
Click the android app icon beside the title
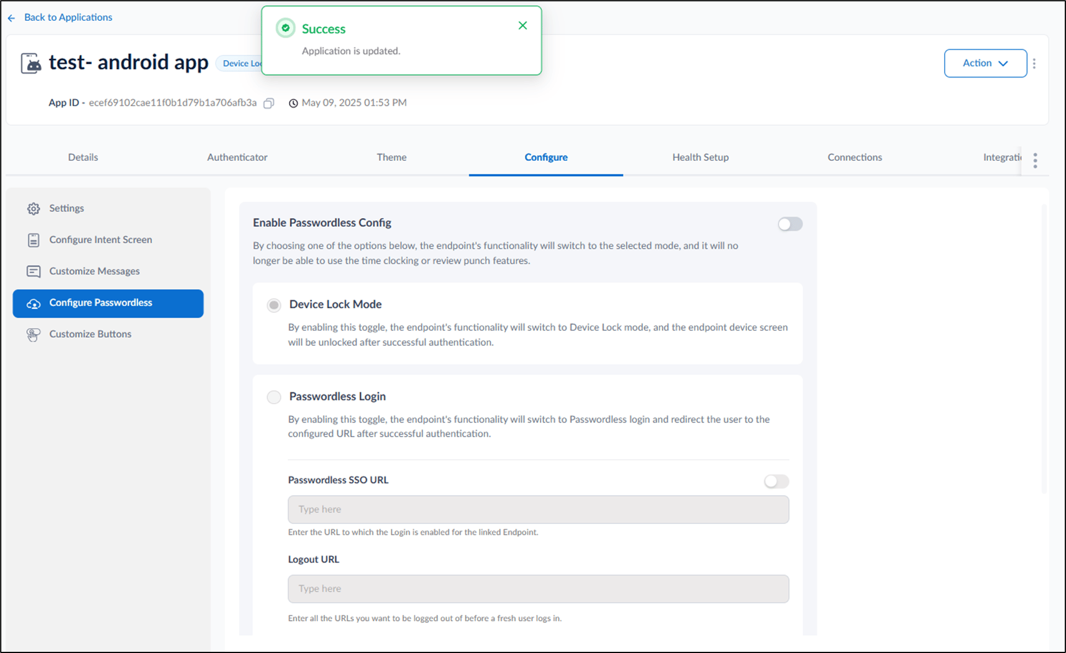click(31, 63)
